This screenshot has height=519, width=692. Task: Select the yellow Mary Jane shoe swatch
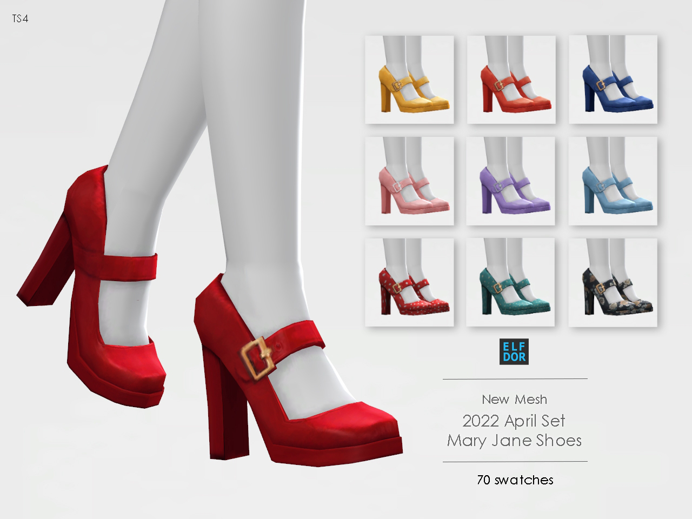409,79
